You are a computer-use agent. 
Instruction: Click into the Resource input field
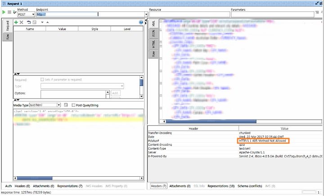pos(189,14)
